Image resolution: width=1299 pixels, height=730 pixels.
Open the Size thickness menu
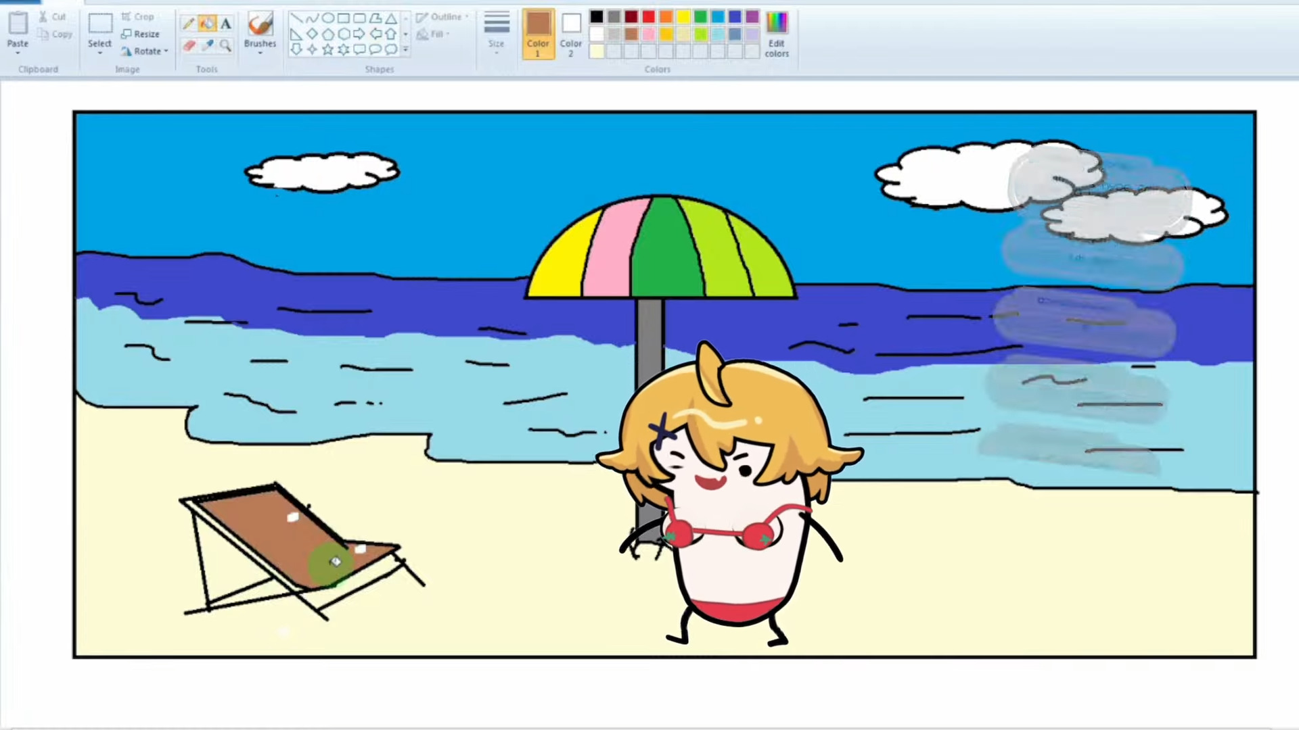coord(496,31)
